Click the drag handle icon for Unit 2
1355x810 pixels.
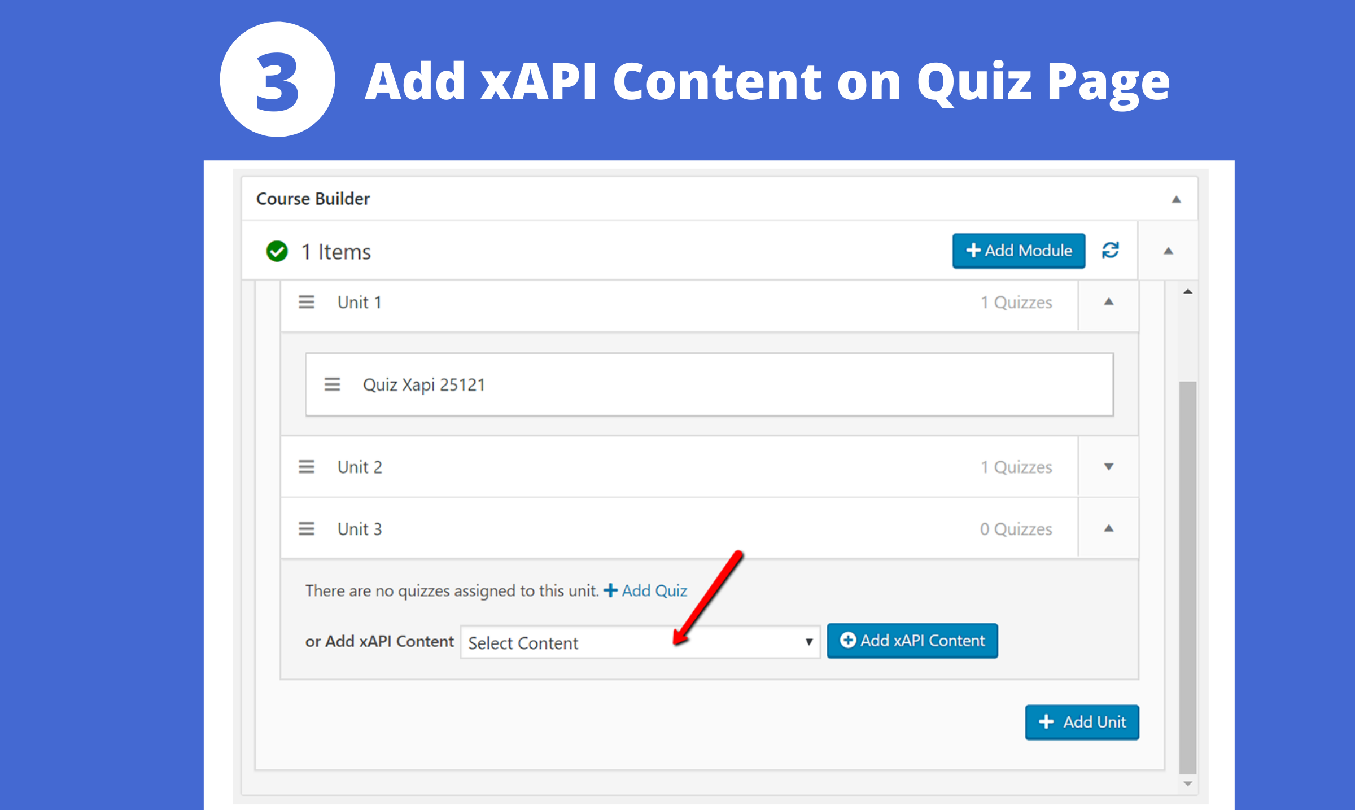pos(307,467)
